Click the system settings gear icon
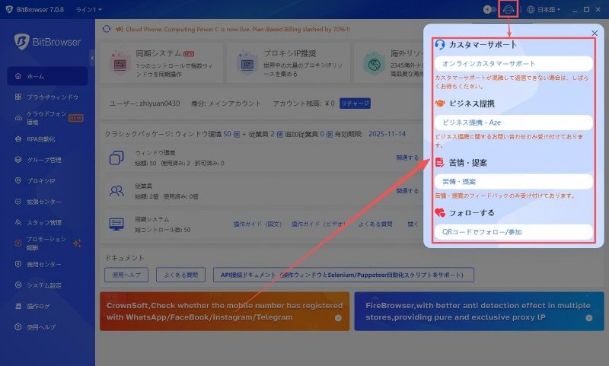 (18, 285)
